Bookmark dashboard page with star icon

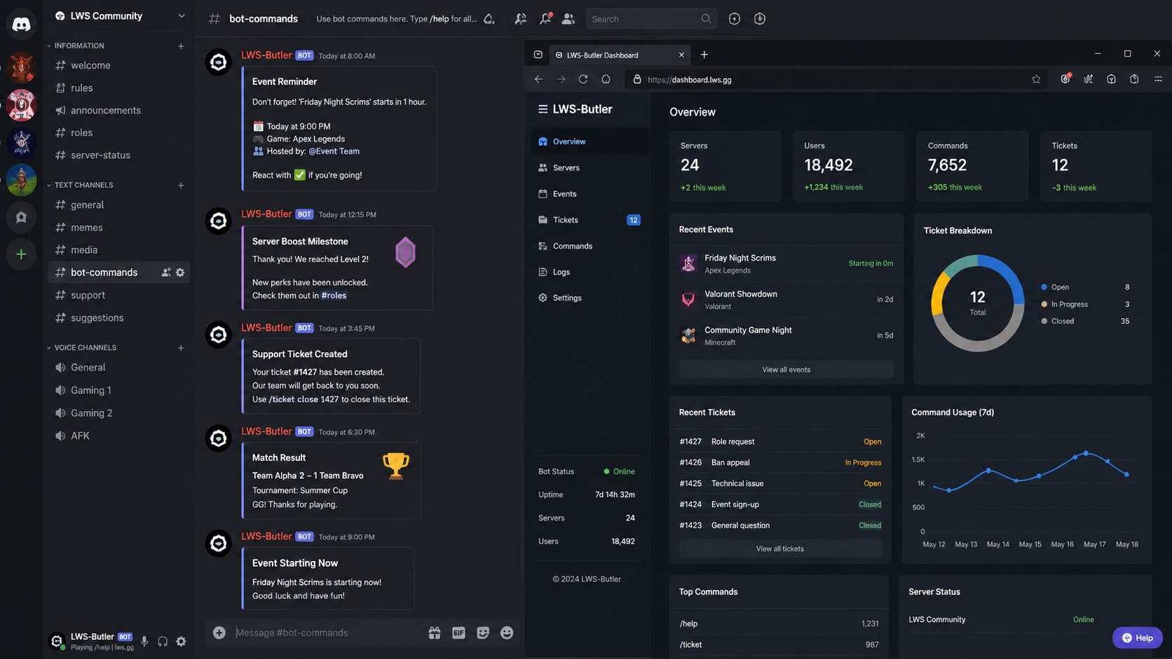[1036, 79]
